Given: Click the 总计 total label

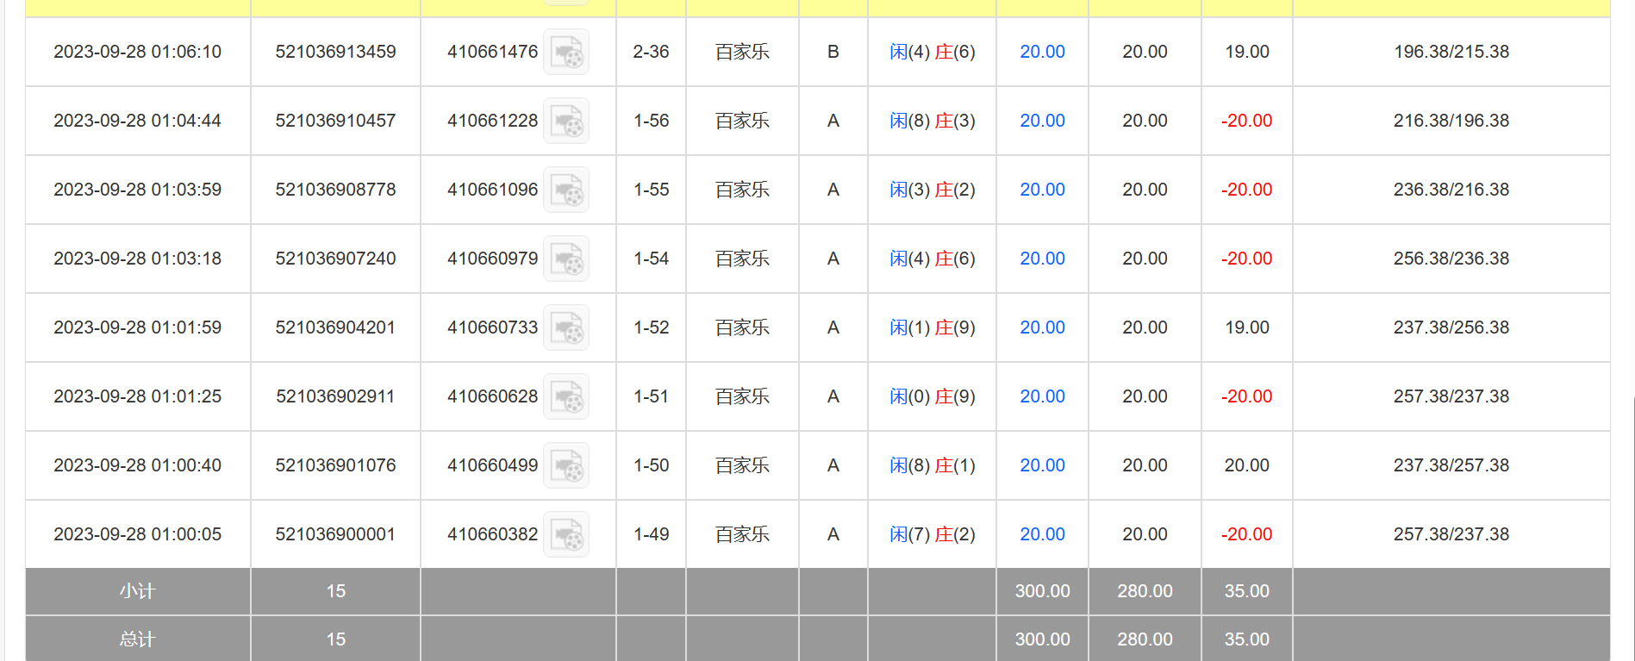Looking at the screenshot, I should pyautogui.click(x=138, y=639).
